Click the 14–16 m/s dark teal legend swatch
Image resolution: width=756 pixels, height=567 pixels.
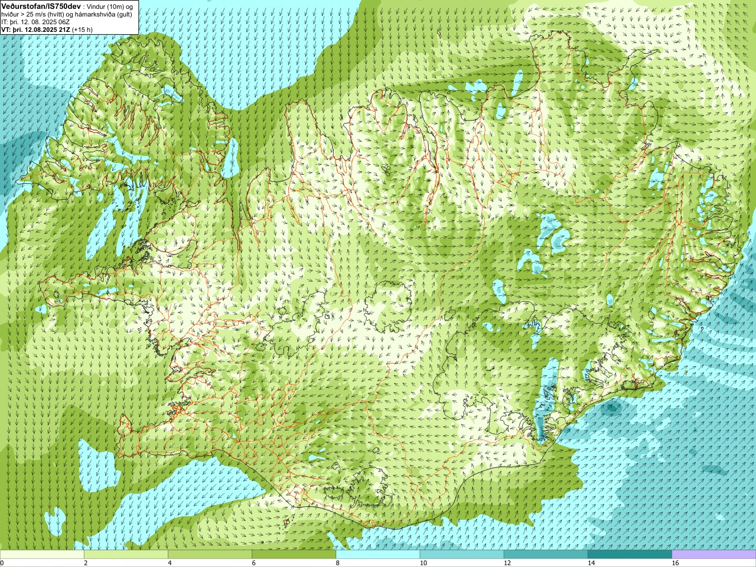(x=630, y=555)
